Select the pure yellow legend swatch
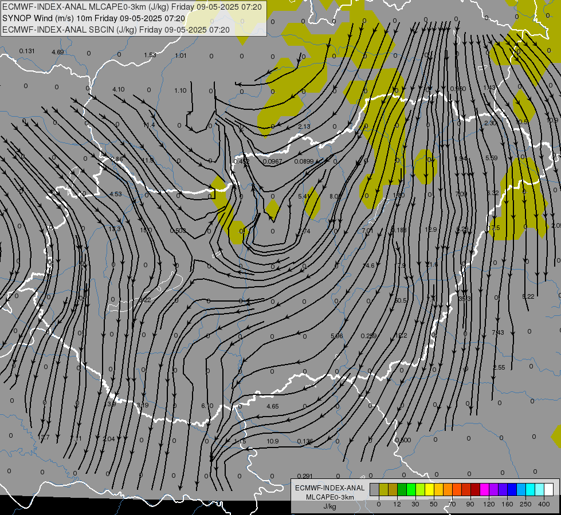The image size is (561, 515). click(x=429, y=489)
